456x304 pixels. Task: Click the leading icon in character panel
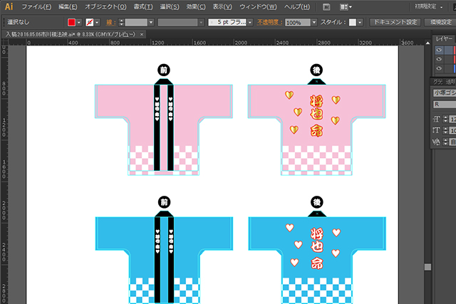[436, 130]
